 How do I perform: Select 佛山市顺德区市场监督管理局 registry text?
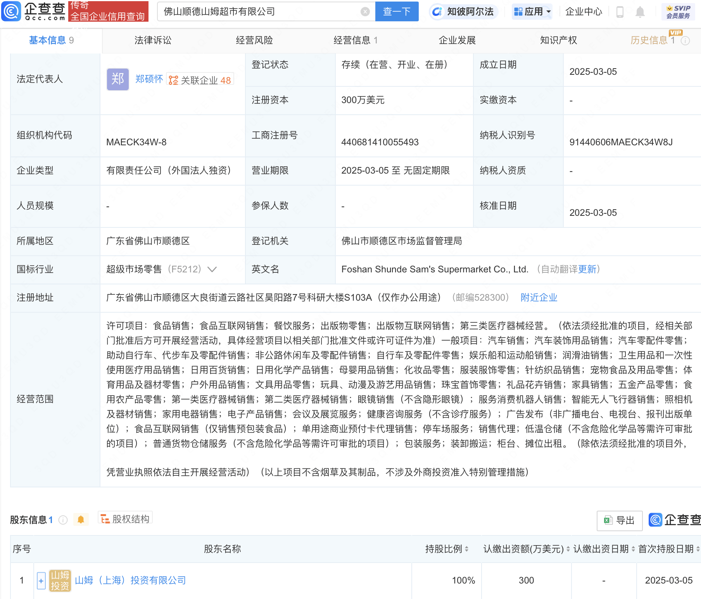(402, 241)
